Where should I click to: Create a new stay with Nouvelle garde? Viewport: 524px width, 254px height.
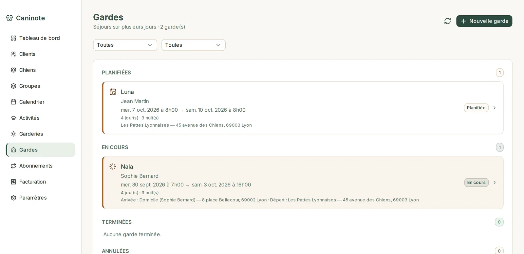pyautogui.click(x=484, y=21)
